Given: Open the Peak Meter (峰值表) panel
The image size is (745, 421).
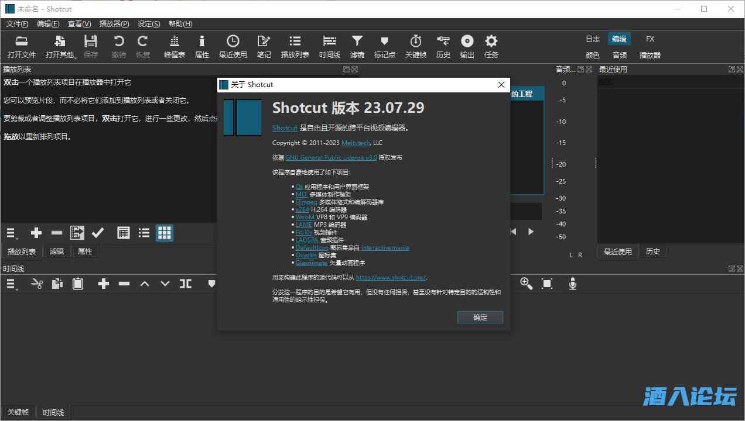Looking at the screenshot, I should coord(174,46).
